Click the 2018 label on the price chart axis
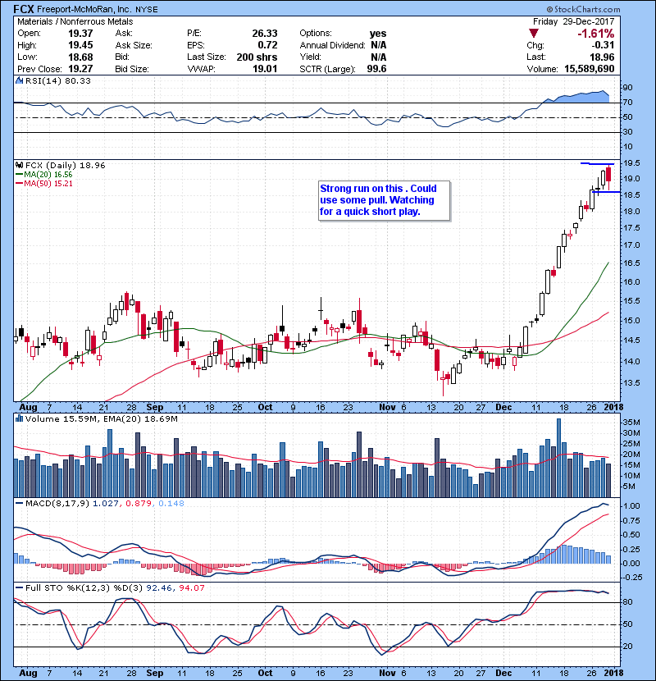Screen dimensions: 656x681 (x=613, y=407)
